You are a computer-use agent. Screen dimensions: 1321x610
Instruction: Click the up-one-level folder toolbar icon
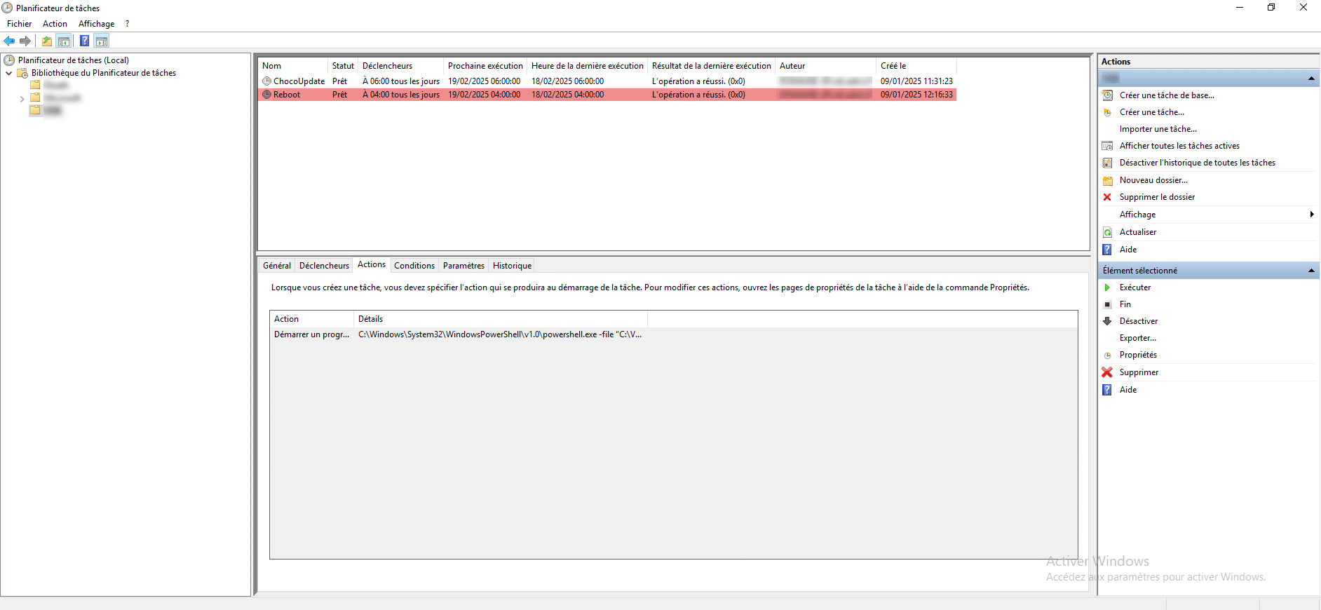click(47, 41)
